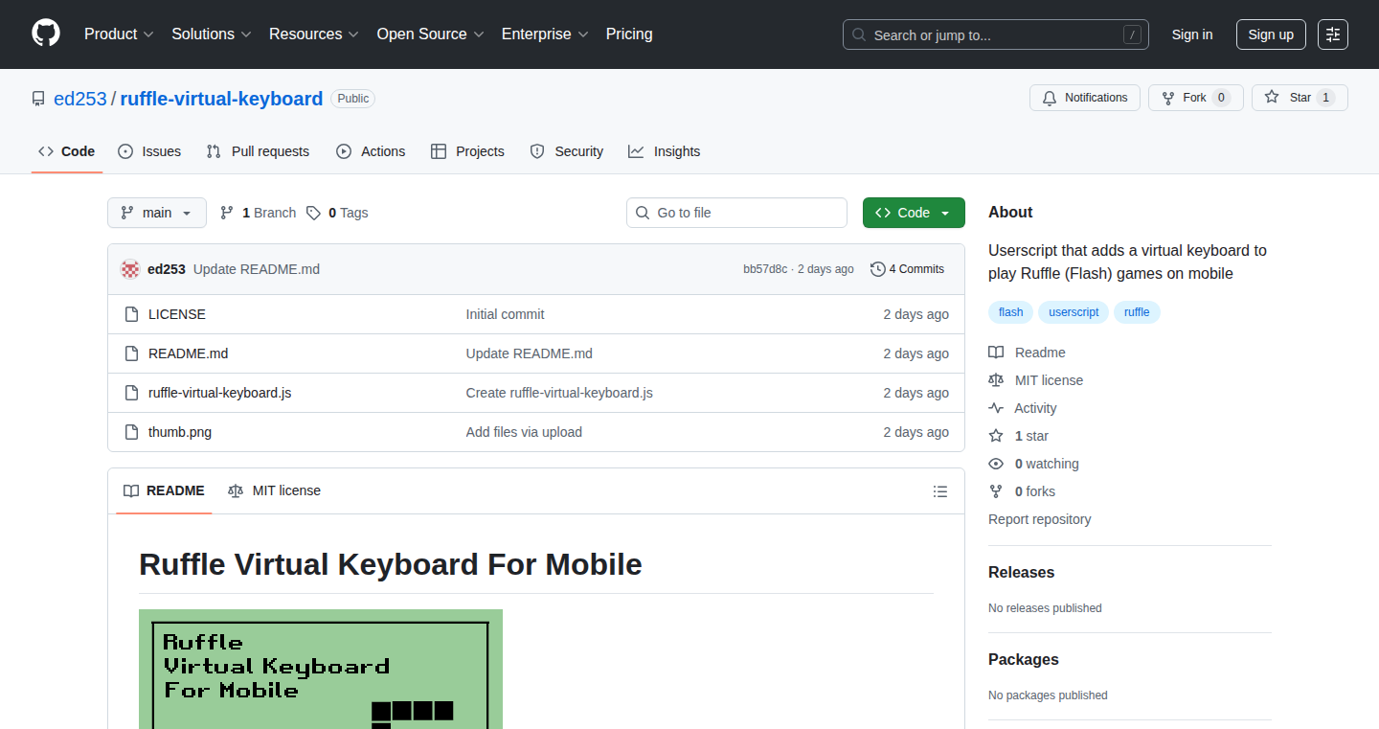
Task: Click the book icon next to Readme
Action: coord(996,353)
